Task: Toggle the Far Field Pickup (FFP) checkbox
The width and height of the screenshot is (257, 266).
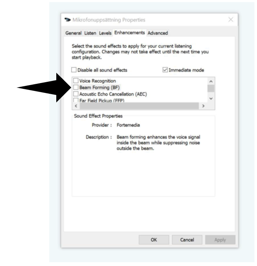Action: pyautogui.click(x=76, y=100)
